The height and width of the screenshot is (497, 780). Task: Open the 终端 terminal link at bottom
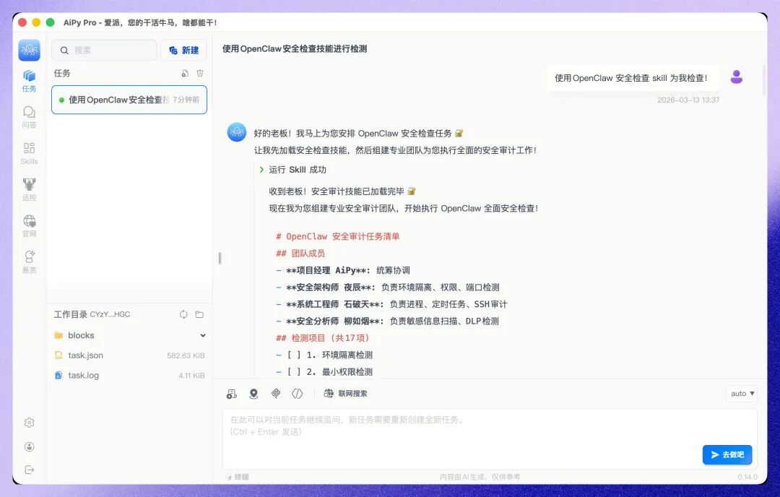click(238, 477)
